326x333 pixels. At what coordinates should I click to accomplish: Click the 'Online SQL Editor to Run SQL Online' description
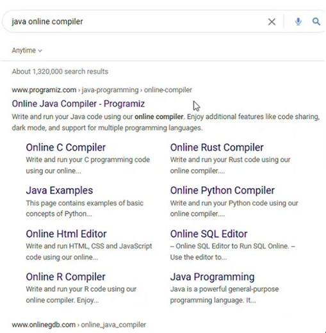[x=232, y=252]
